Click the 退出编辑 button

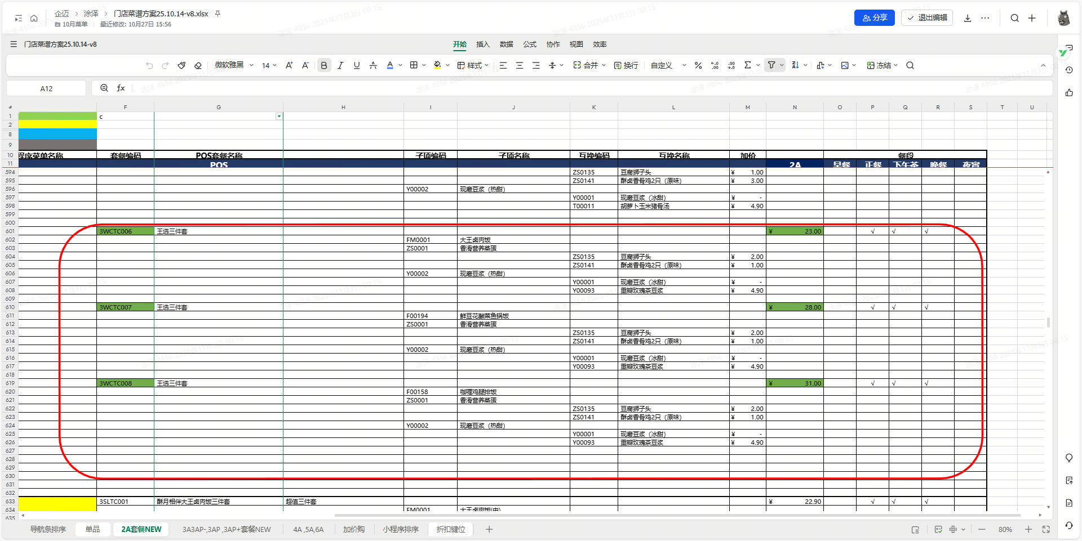(x=927, y=18)
